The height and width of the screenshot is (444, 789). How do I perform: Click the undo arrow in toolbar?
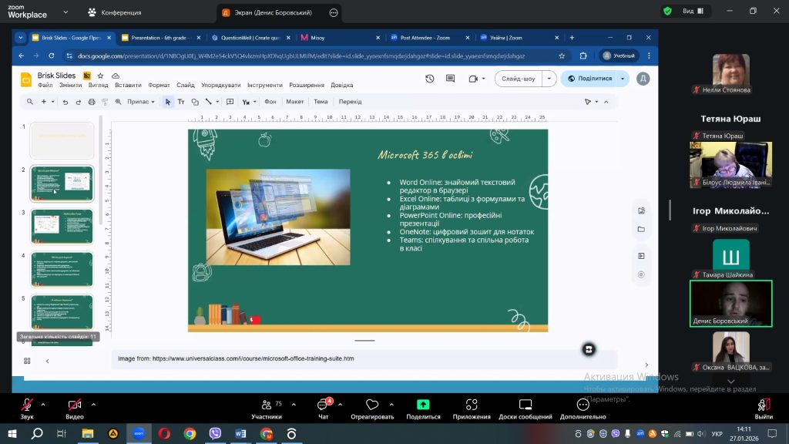tap(67, 102)
